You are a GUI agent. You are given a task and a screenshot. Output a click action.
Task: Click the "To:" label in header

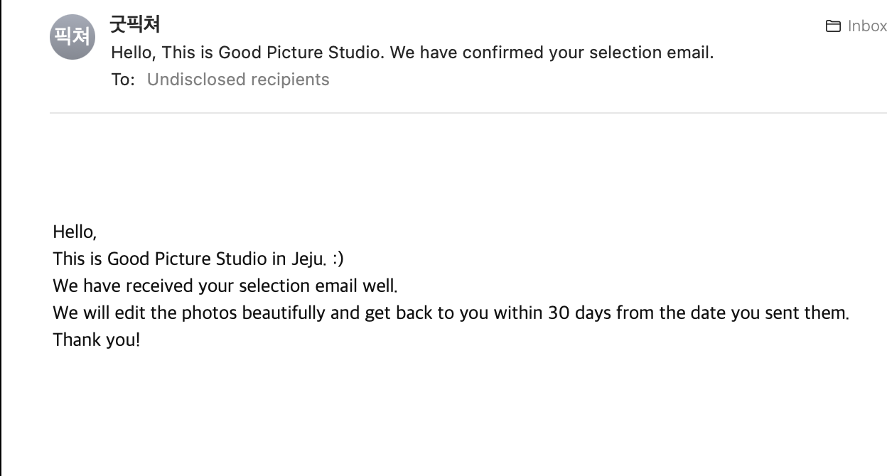click(123, 80)
